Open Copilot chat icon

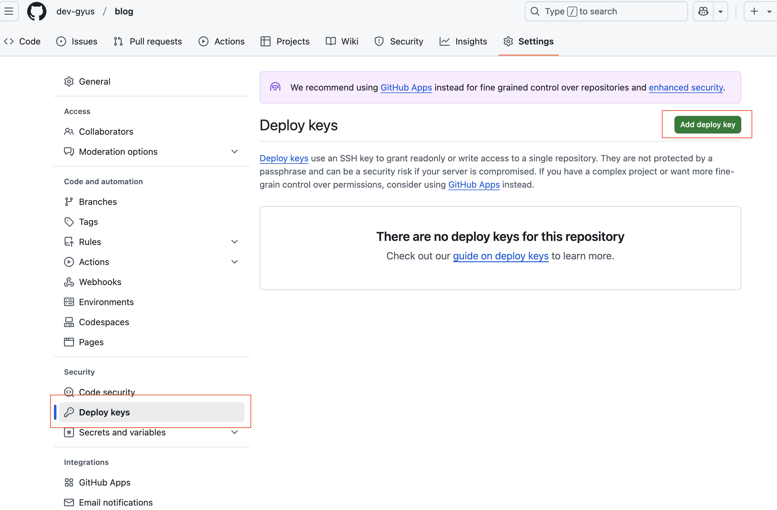tap(703, 11)
